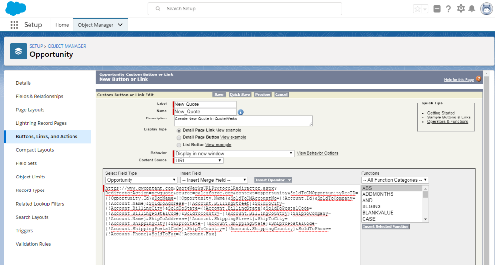Expand the Content Source URL dropdown
The image size is (495, 265).
(x=199, y=160)
